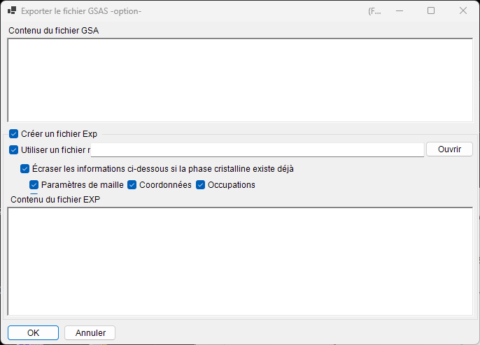Uncheck Paramètres de maille checkbox
The image size is (480, 345).
tap(34, 185)
